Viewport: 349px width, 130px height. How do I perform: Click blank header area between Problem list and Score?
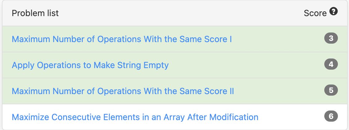(178, 13)
